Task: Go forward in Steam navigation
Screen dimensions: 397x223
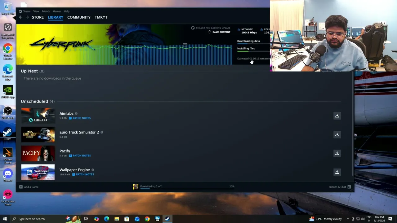Action: coord(27,17)
